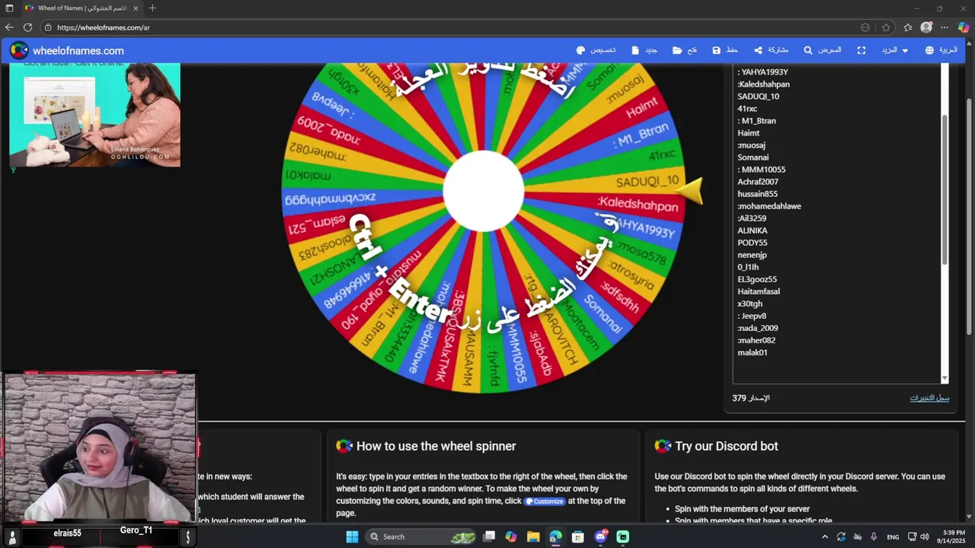Select entry 41rxc in the names list
The width and height of the screenshot is (975, 548).
746,109
